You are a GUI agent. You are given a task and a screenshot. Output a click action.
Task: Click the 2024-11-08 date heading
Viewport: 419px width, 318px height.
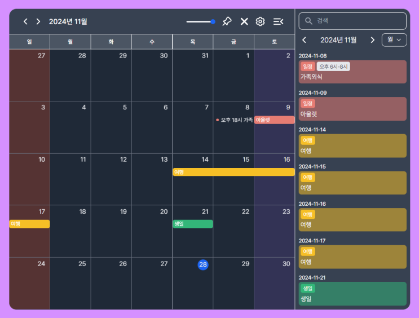click(312, 56)
